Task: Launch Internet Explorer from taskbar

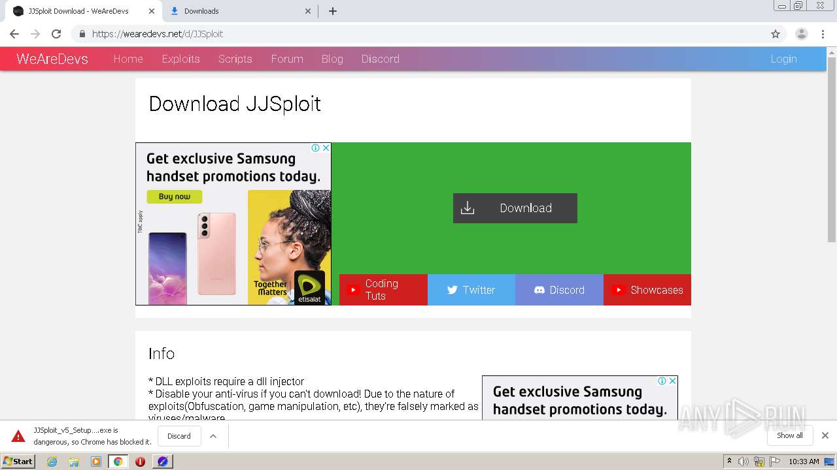Action: pyautogui.click(x=52, y=462)
